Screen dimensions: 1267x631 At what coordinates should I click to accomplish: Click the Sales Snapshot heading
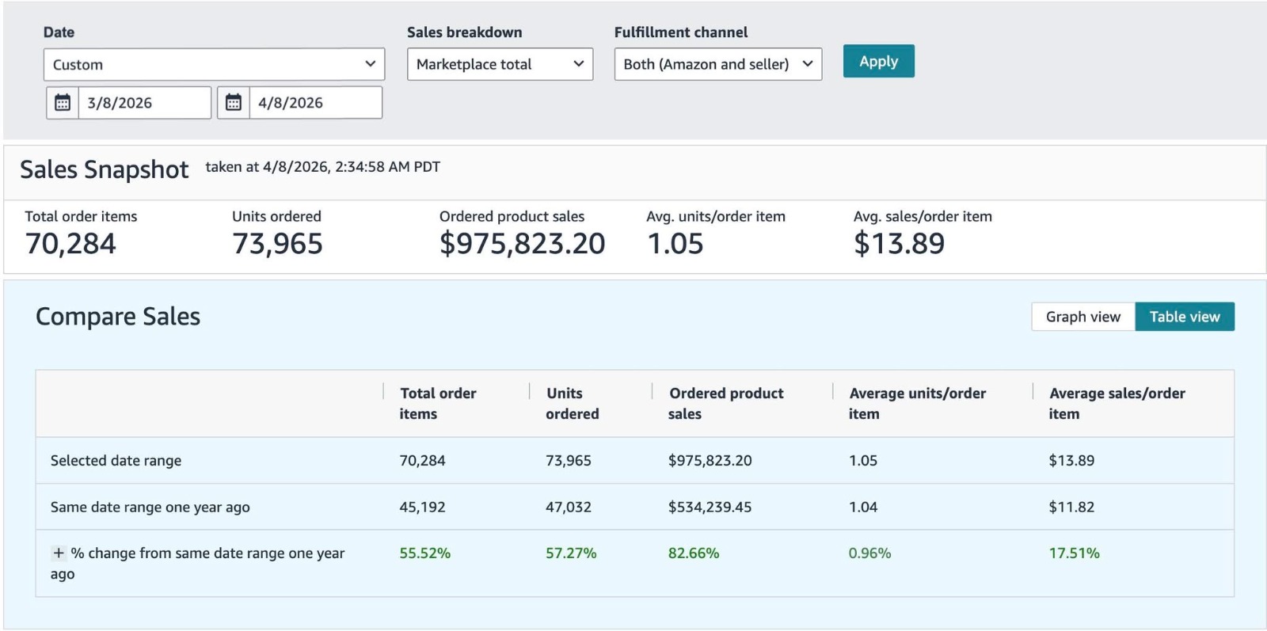[105, 169]
